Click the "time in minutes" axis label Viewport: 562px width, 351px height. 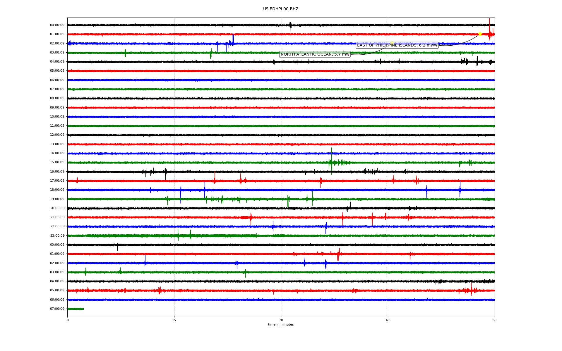[281, 325]
